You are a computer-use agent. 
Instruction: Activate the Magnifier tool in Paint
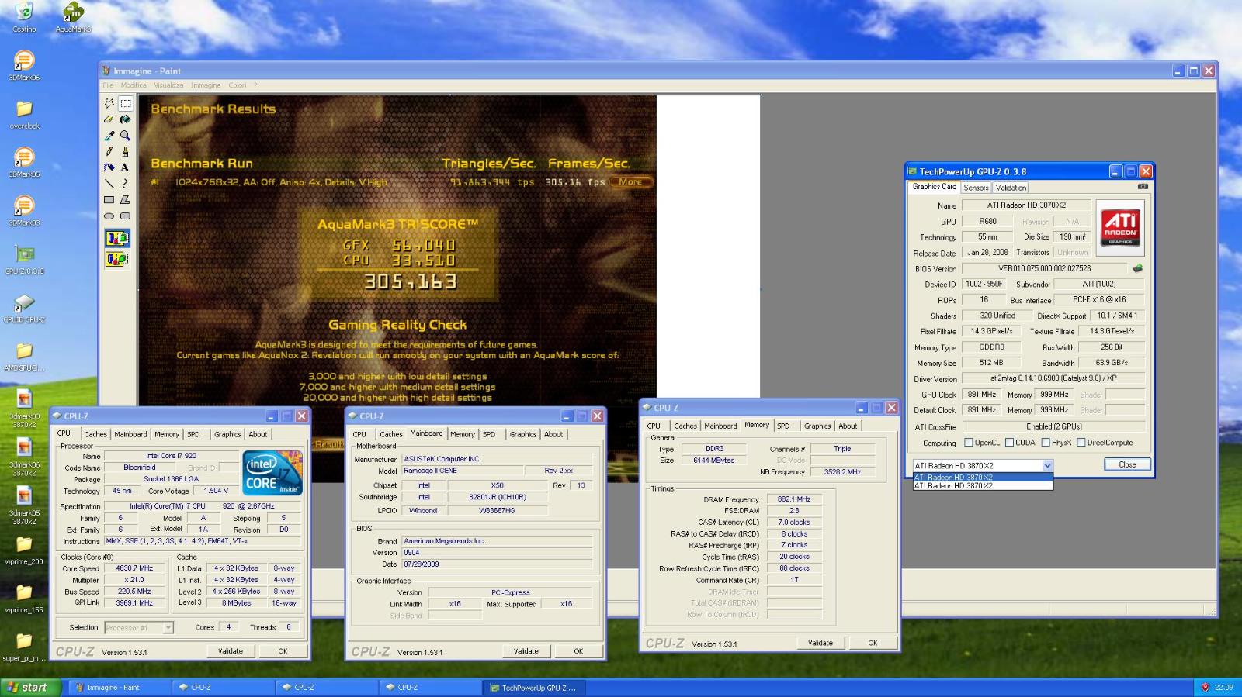(x=125, y=136)
